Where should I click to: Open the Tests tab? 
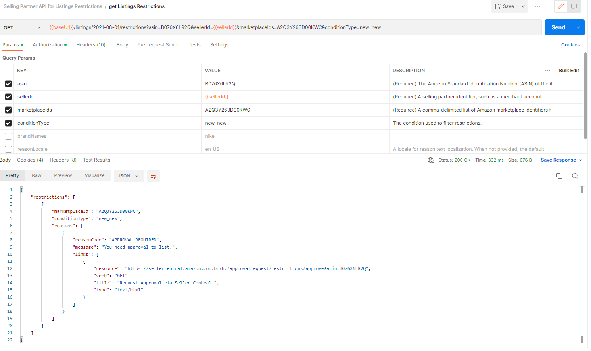[194, 45]
